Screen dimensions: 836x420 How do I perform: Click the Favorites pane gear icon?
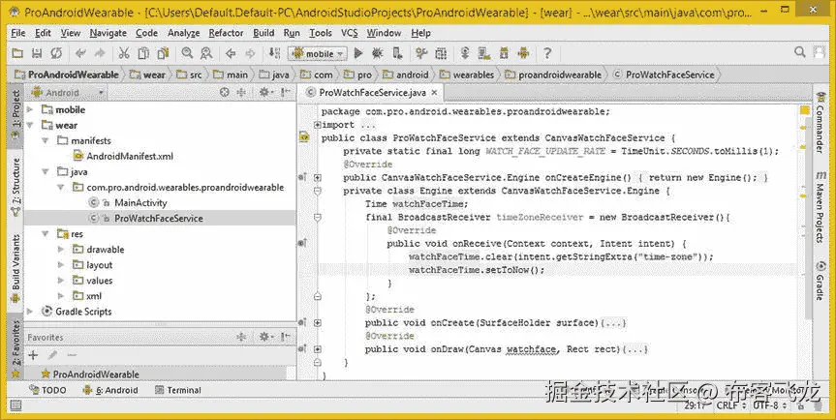[x=264, y=337]
